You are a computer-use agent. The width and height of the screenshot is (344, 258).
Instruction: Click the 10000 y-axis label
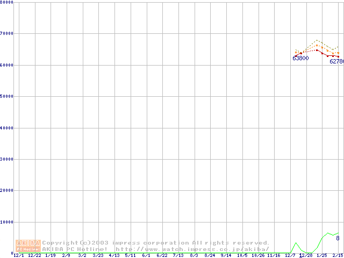[7, 222]
